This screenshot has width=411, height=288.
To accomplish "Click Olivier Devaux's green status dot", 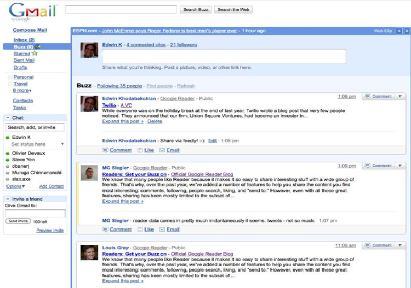I will tap(8, 154).
